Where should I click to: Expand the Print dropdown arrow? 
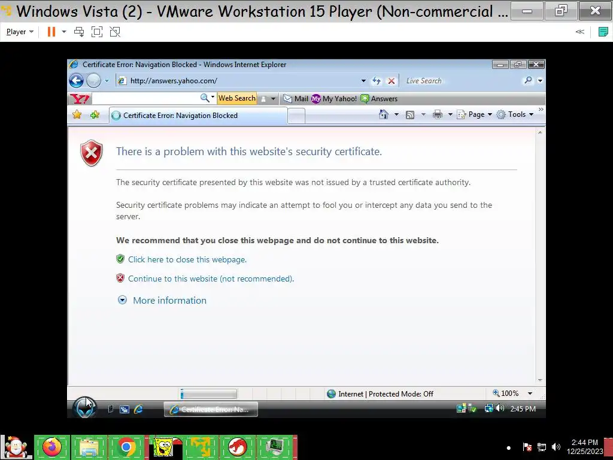click(x=450, y=114)
